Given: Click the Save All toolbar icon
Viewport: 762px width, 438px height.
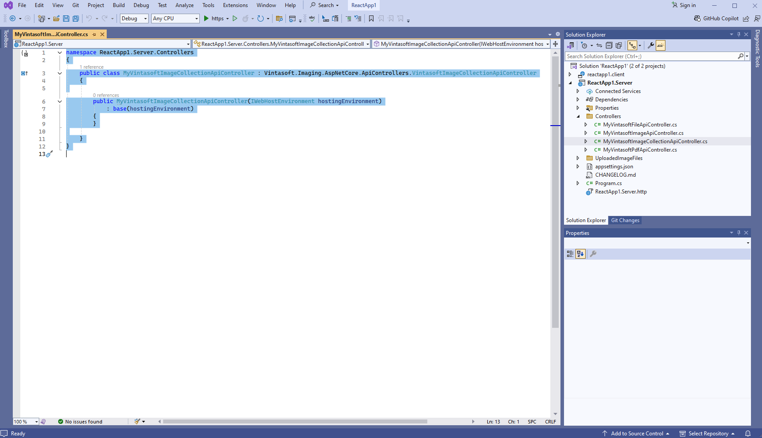Looking at the screenshot, I should [76, 19].
